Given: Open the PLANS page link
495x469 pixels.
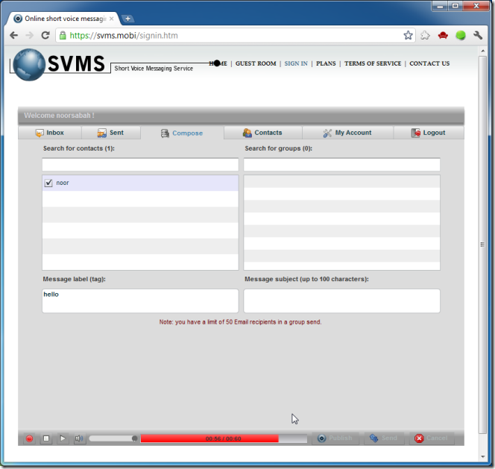Looking at the screenshot, I should pos(326,63).
